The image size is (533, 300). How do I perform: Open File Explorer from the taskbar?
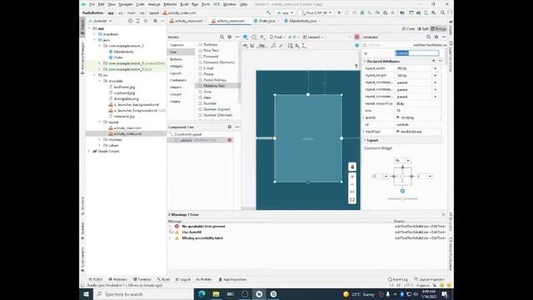pos(216,294)
